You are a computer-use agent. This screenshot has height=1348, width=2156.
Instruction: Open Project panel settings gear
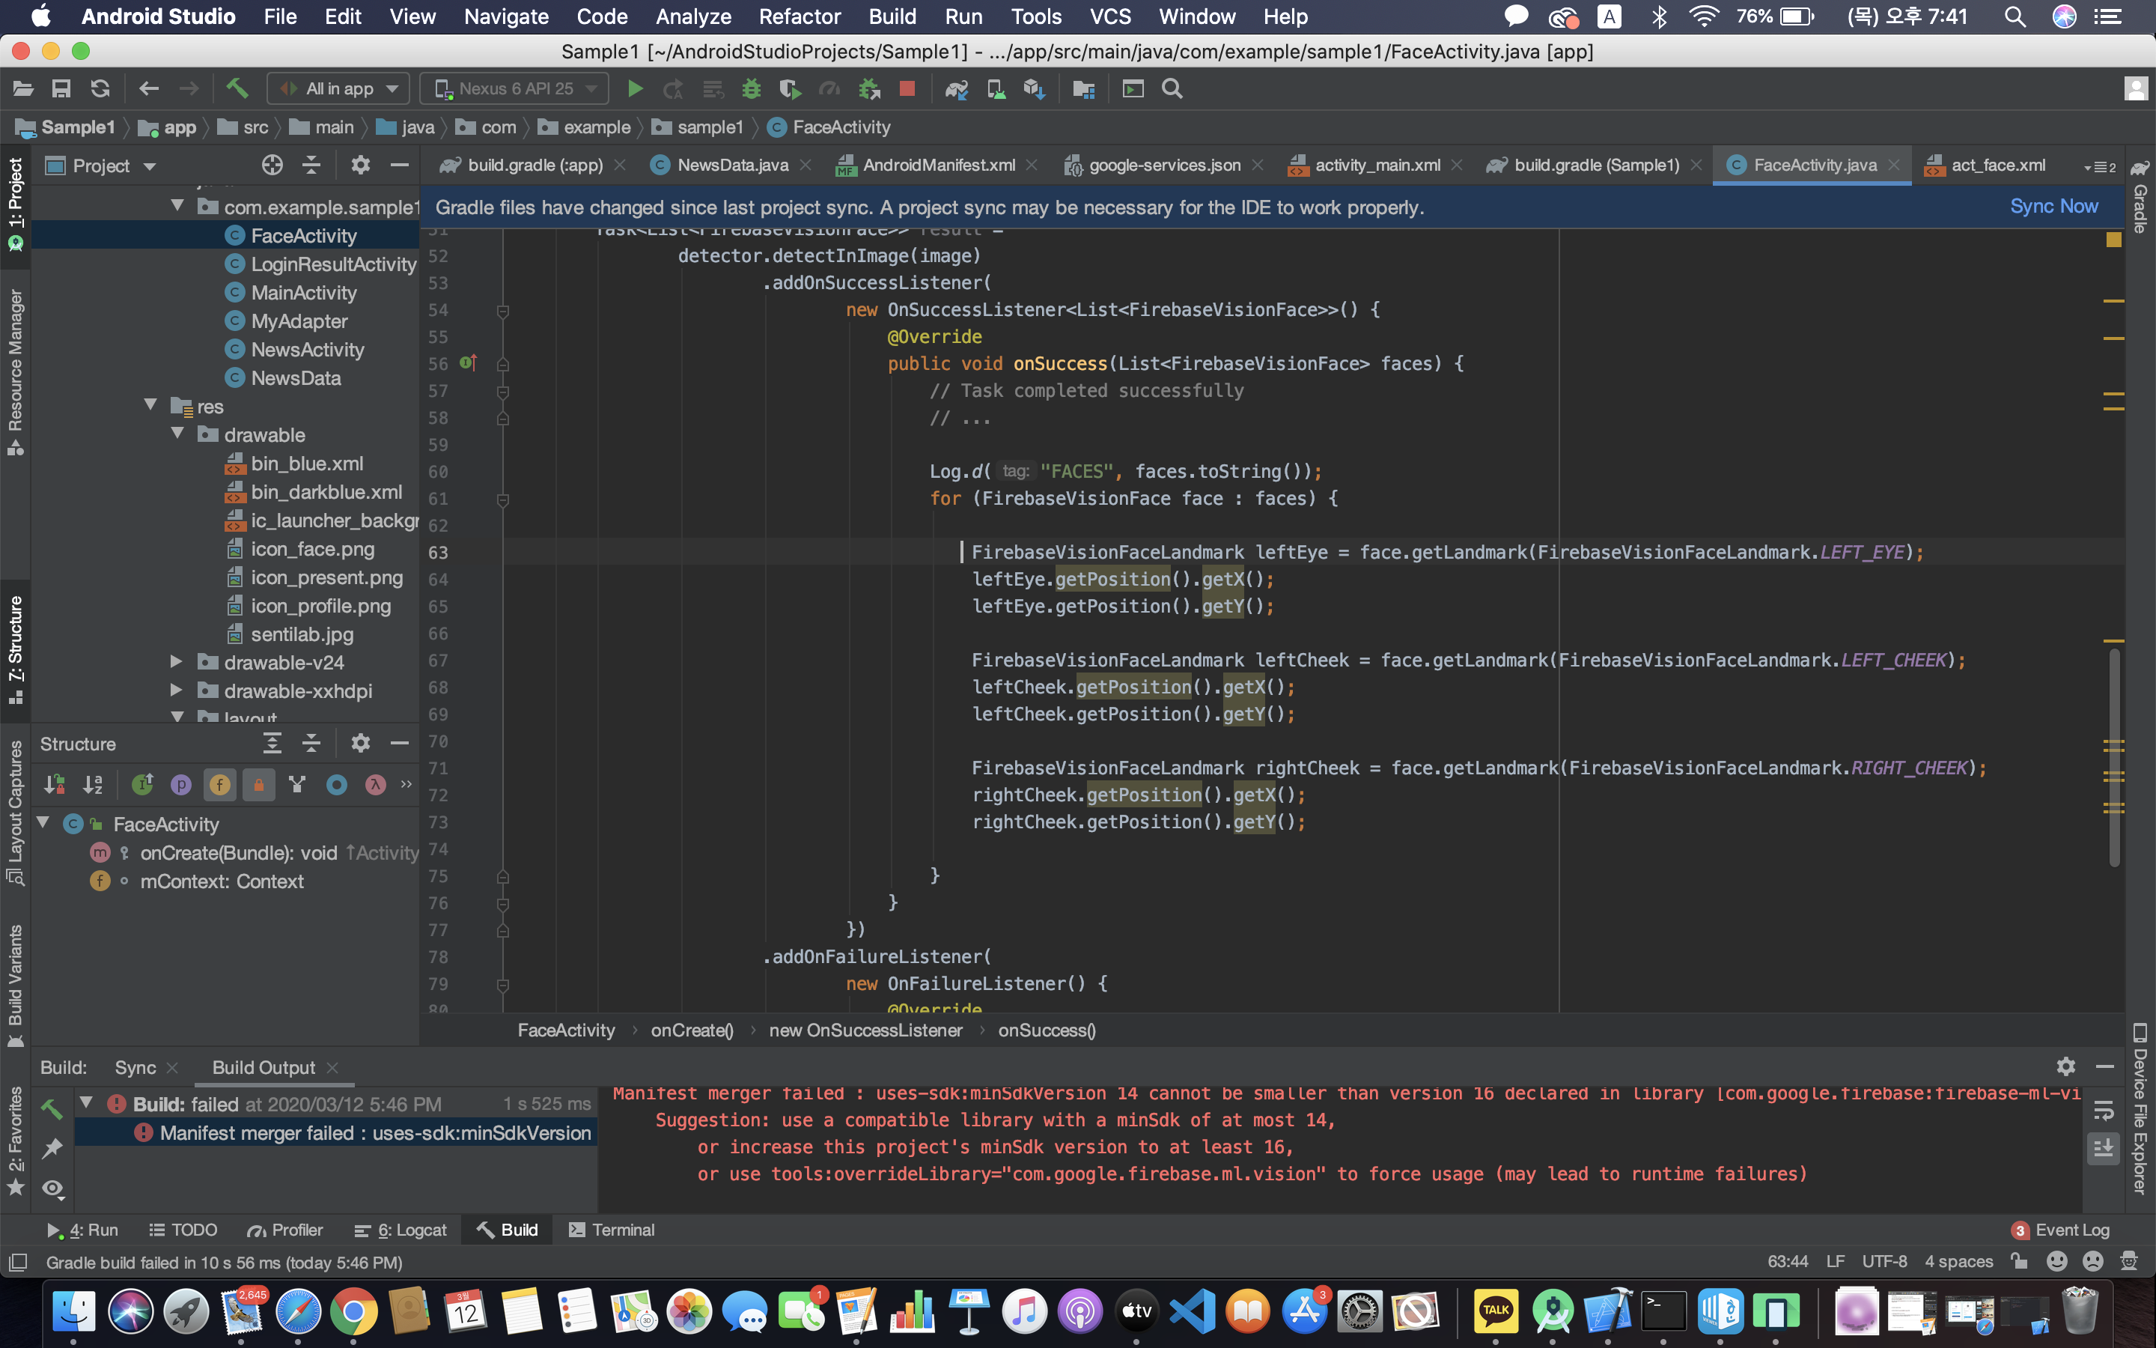coord(360,165)
